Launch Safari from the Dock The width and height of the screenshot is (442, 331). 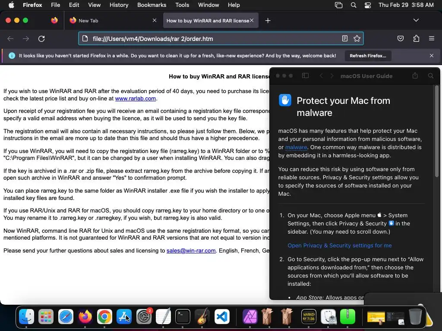pyautogui.click(x=66, y=317)
